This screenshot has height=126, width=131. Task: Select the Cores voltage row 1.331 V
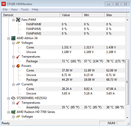pyautogui.click(x=75, y=47)
